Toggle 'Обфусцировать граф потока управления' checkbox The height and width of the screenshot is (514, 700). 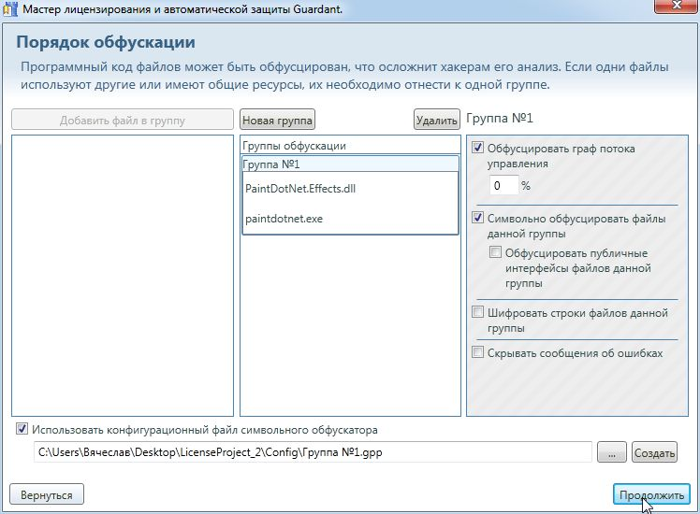pyautogui.click(x=478, y=148)
